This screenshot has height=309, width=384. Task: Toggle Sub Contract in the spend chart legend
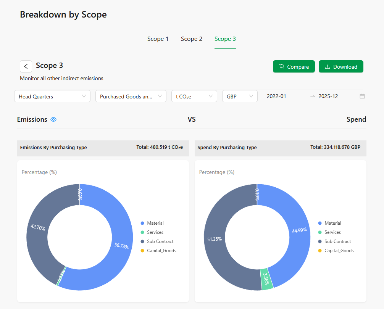click(337, 241)
